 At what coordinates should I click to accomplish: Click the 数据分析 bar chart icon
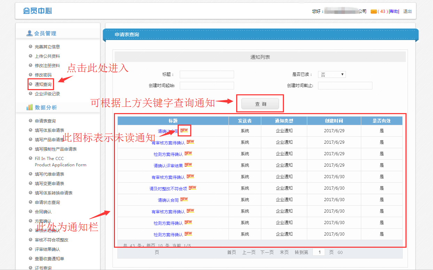tap(30, 108)
